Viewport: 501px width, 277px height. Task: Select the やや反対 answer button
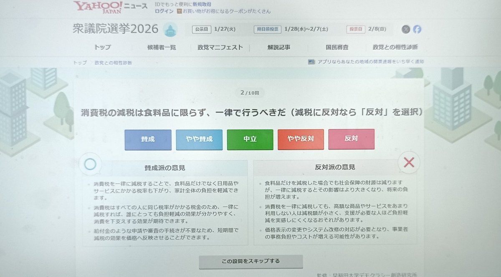(301, 139)
